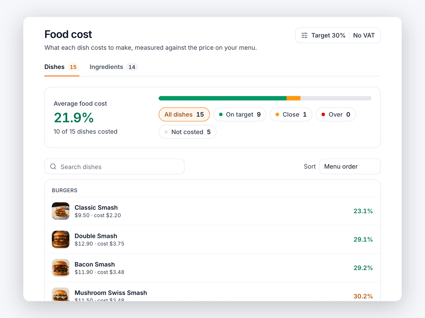The width and height of the screenshot is (425, 318).
Task: Open the Menu order sort dropdown
Action: click(x=350, y=166)
